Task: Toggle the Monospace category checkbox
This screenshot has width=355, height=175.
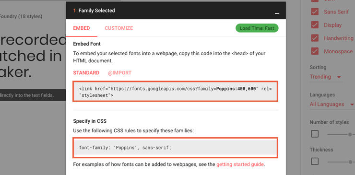Action: point(315,51)
